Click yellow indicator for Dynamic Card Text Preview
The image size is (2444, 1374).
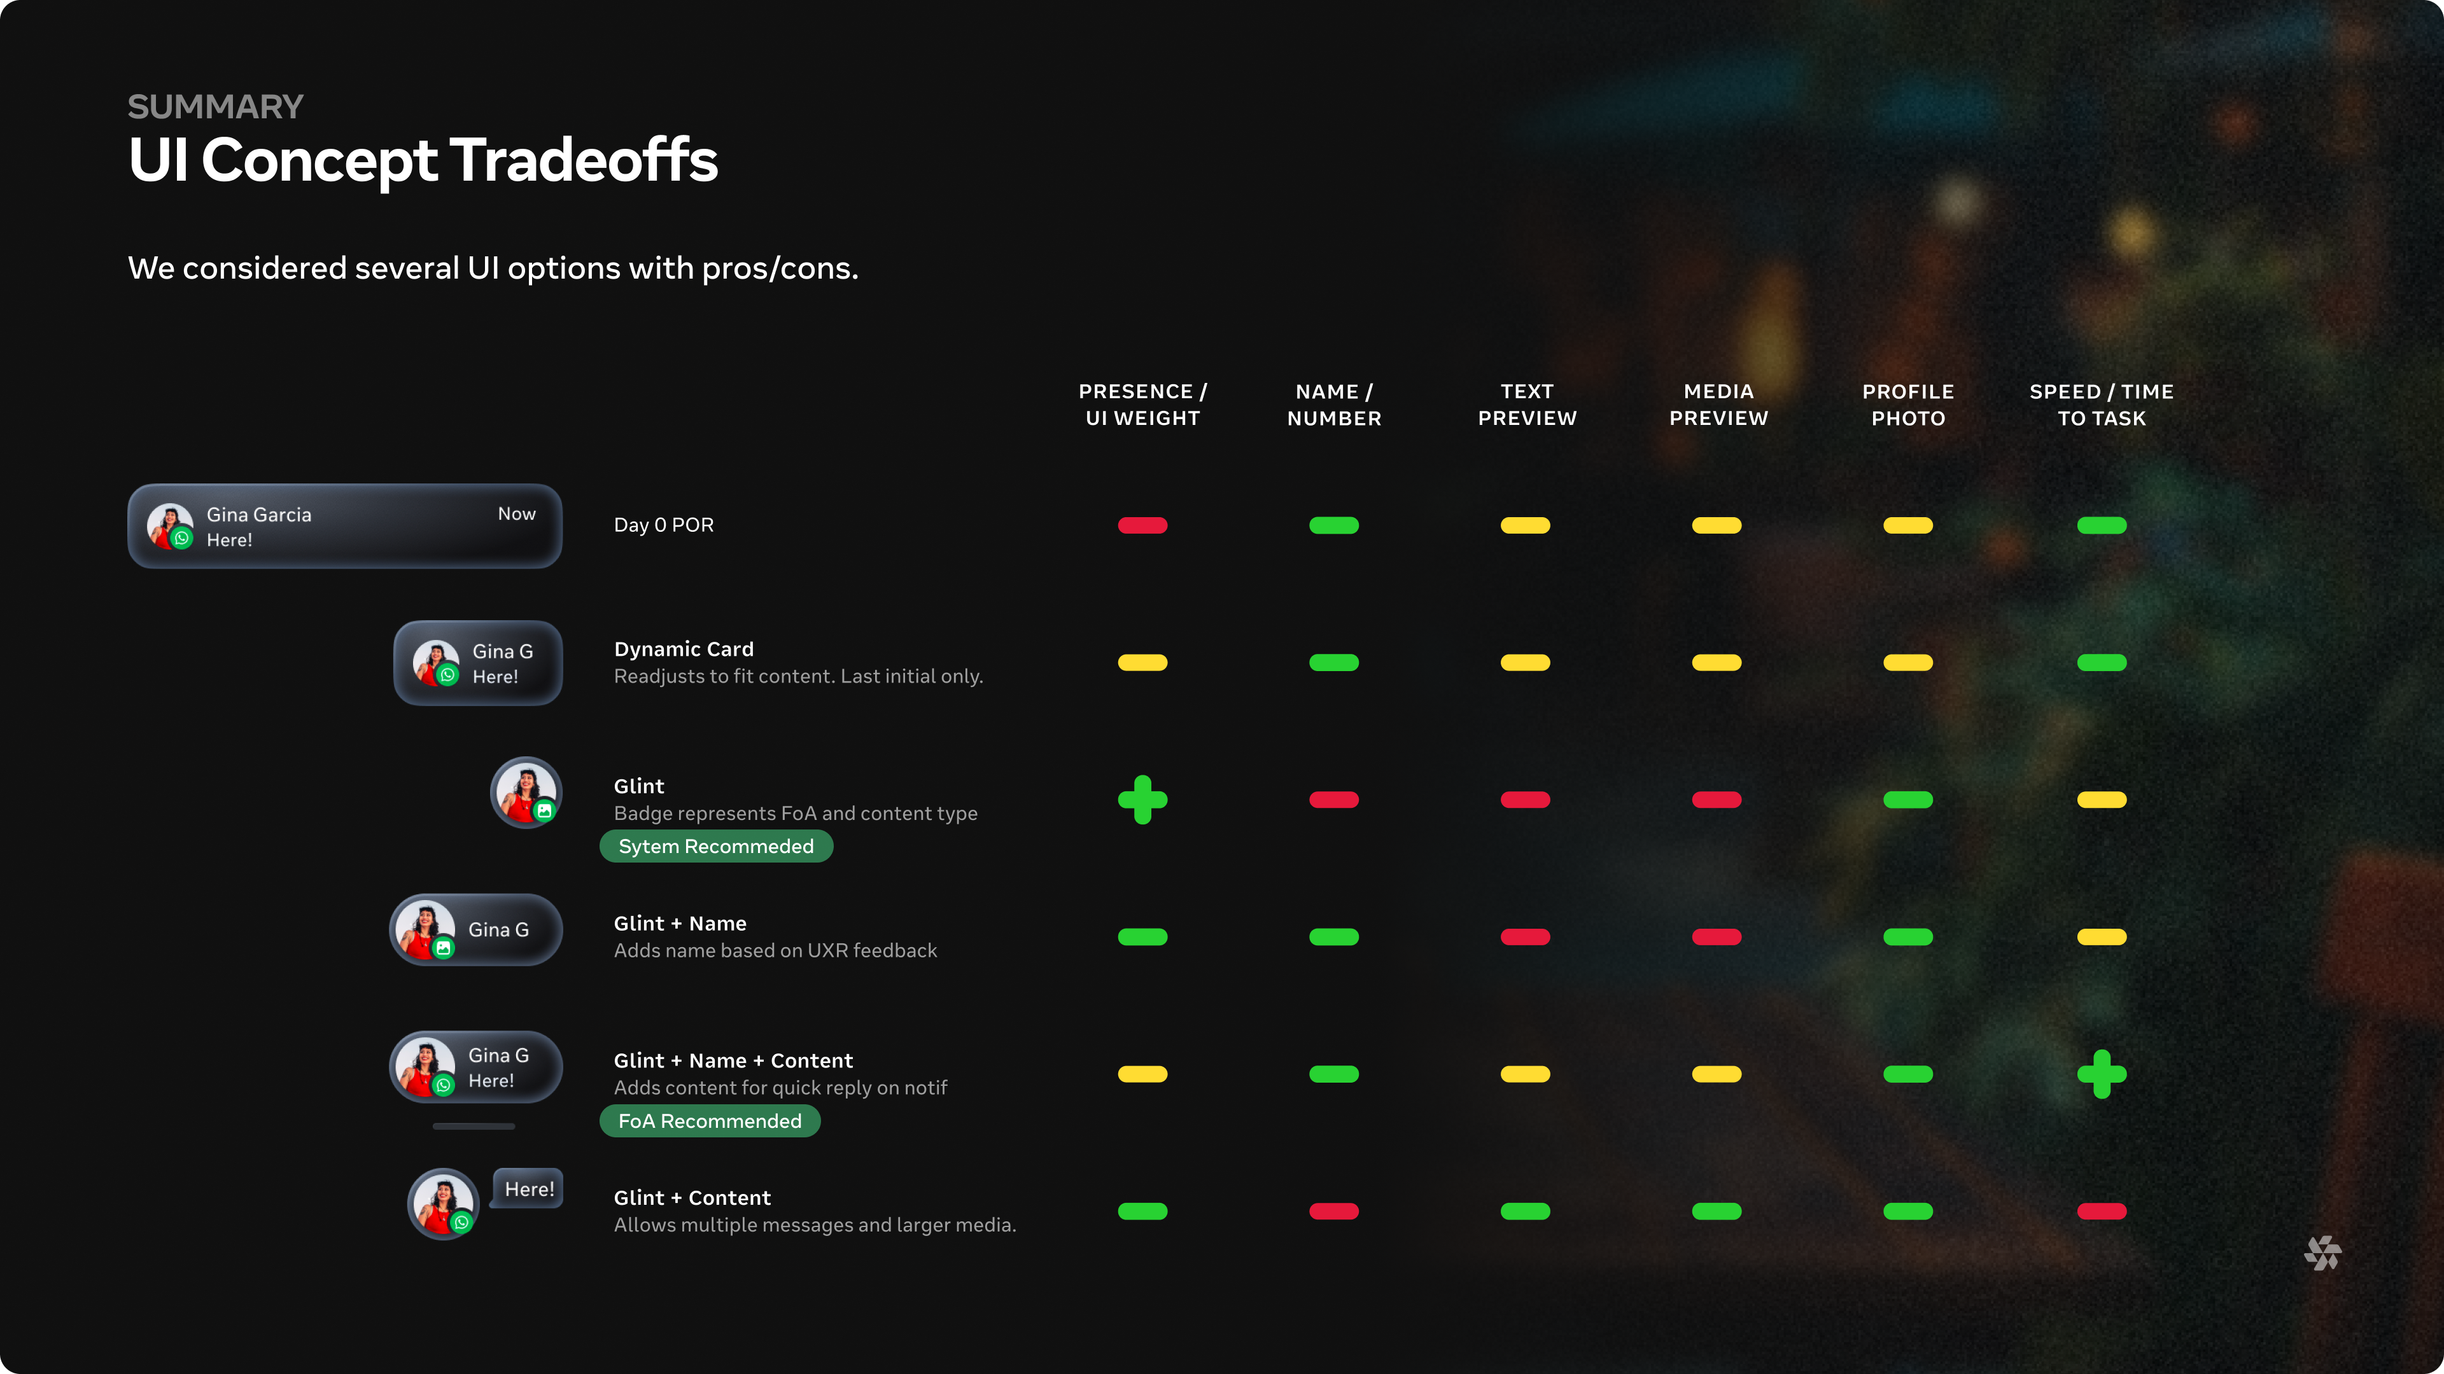click(x=1526, y=663)
